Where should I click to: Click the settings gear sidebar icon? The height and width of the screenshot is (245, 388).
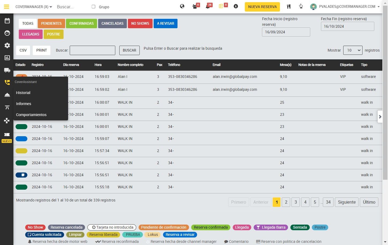[7, 45]
